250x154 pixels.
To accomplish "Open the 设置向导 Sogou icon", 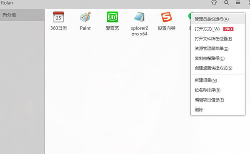I will click(166, 17).
